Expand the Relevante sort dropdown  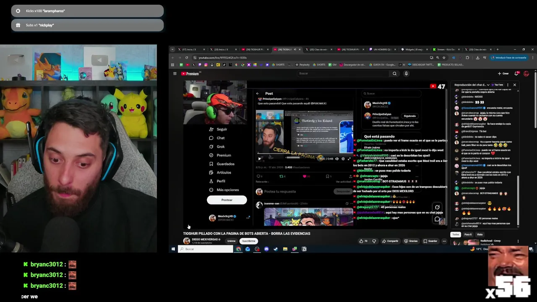(262, 182)
